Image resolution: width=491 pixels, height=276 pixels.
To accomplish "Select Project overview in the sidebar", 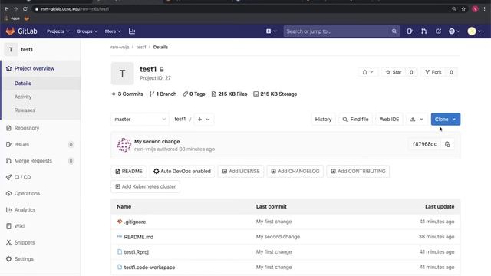I will click(35, 68).
